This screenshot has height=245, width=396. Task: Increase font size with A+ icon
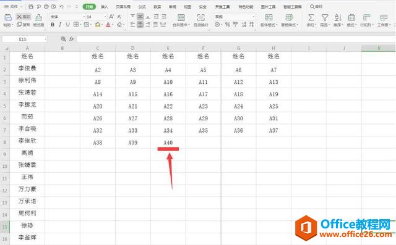111,17
